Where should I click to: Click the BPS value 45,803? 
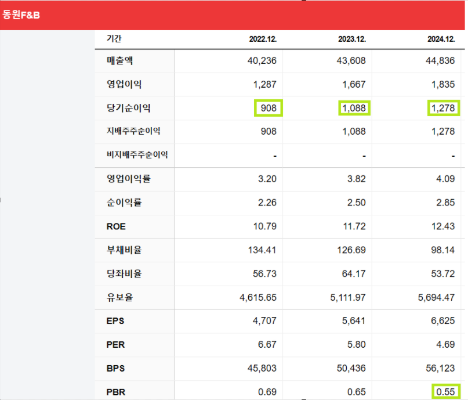click(262, 368)
